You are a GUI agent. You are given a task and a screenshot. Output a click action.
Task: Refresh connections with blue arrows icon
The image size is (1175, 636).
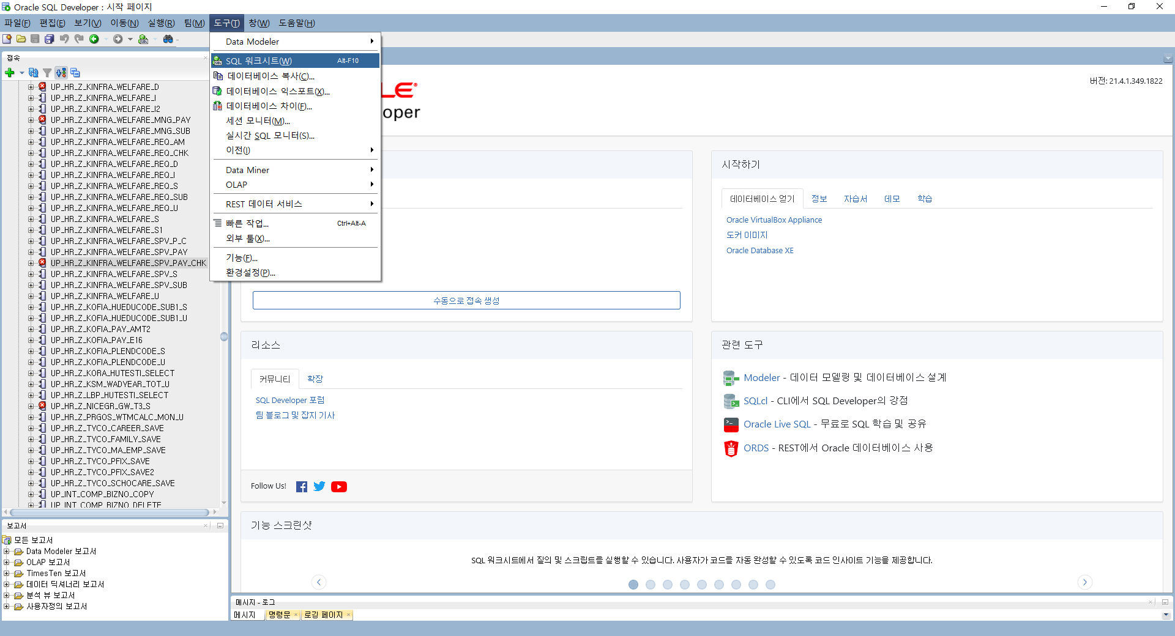pyautogui.click(x=34, y=73)
